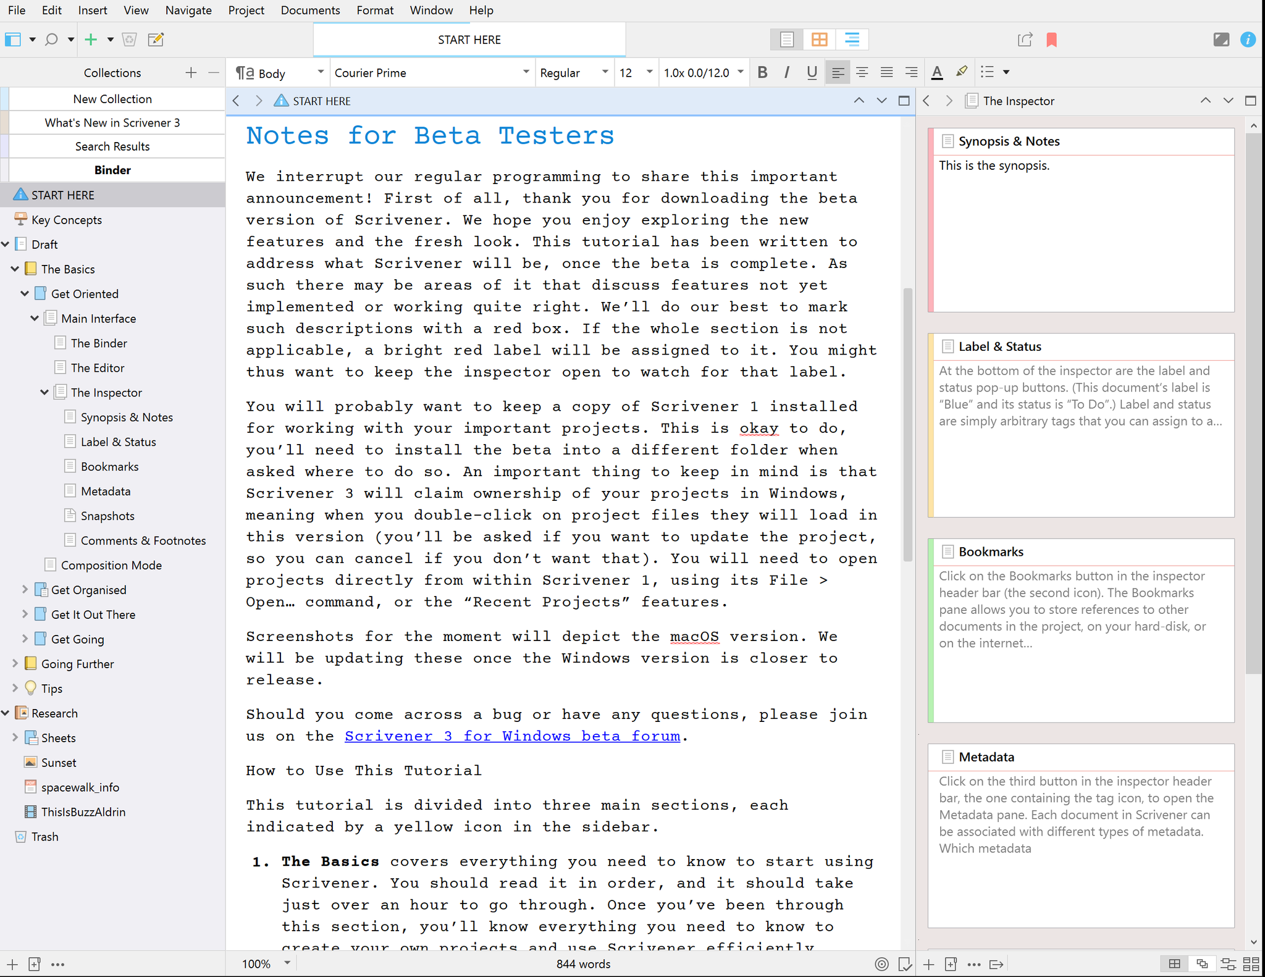The height and width of the screenshot is (977, 1265).
Task: Open the Format menu
Action: (x=374, y=10)
